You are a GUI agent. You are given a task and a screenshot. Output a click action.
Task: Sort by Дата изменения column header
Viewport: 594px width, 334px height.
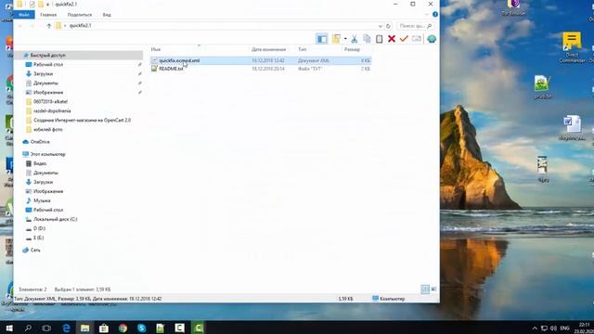[x=268, y=49]
